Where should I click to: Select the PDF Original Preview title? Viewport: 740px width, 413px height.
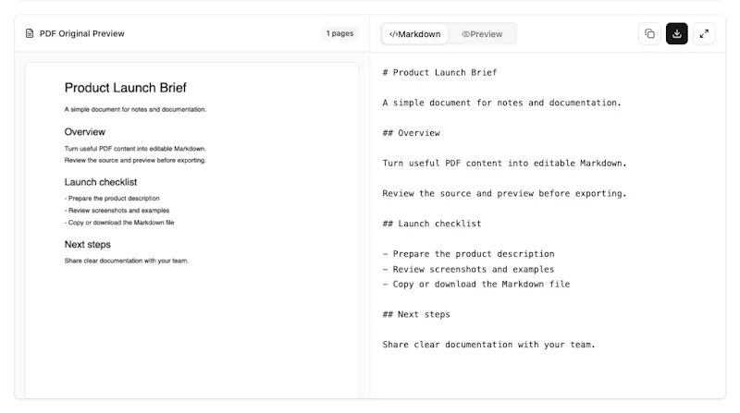point(82,33)
